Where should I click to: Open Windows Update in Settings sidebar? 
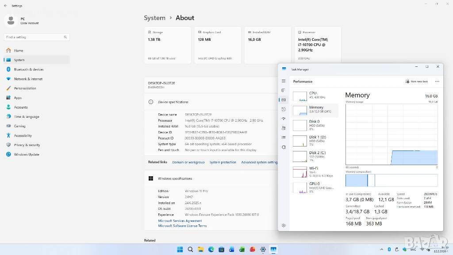(27, 155)
